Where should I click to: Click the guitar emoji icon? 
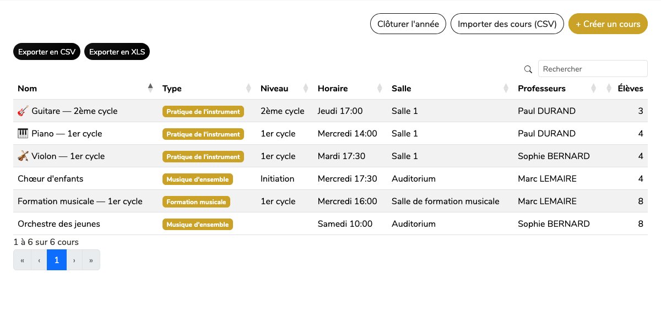click(x=23, y=111)
